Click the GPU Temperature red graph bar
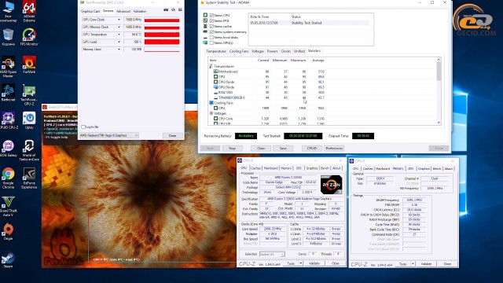 pos(162,35)
